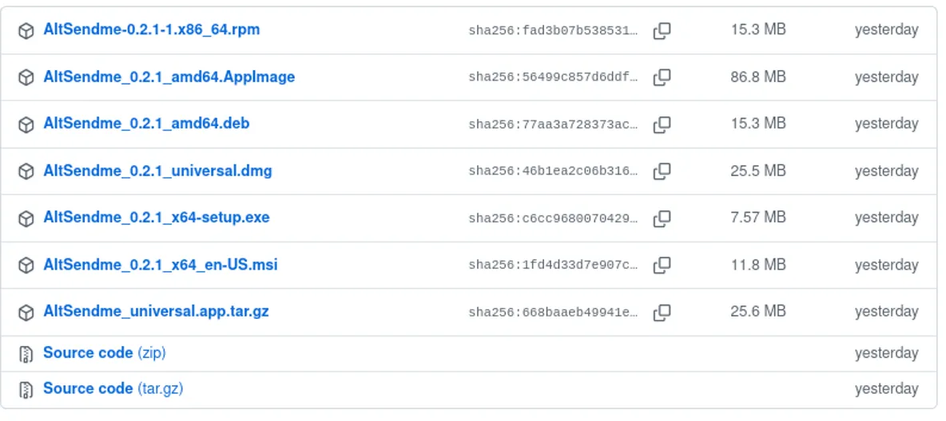Download AltSendme_0.2.1_universal.dmg
The width and height of the screenshot is (946, 421).
point(157,171)
